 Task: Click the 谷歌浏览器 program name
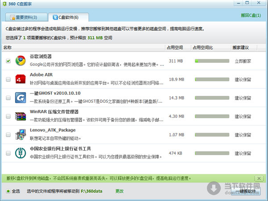(41, 56)
